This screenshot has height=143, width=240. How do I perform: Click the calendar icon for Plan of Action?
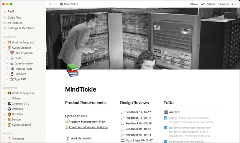tap(12, 53)
